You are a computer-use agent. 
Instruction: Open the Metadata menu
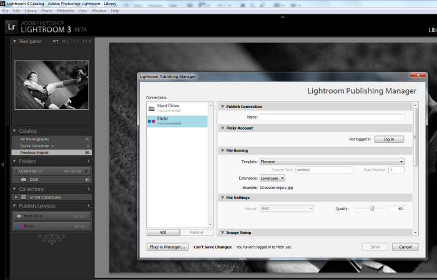coord(65,11)
